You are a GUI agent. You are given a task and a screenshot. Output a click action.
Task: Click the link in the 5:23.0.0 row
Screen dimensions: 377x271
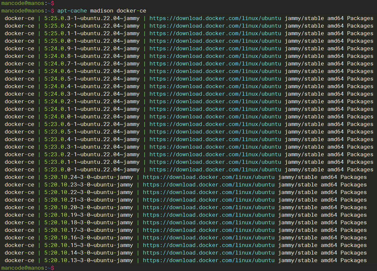click(215, 170)
